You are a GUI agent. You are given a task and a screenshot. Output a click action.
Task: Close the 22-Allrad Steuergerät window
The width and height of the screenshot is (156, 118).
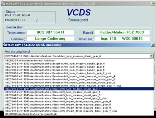tap(153, 4)
